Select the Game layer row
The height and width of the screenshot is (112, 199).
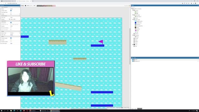[x=165, y=59]
